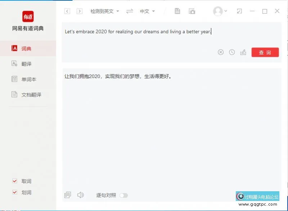Select the screenshot OCR camera icon
This screenshot has height=211, width=288.
pyautogui.click(x=192, y=11)
